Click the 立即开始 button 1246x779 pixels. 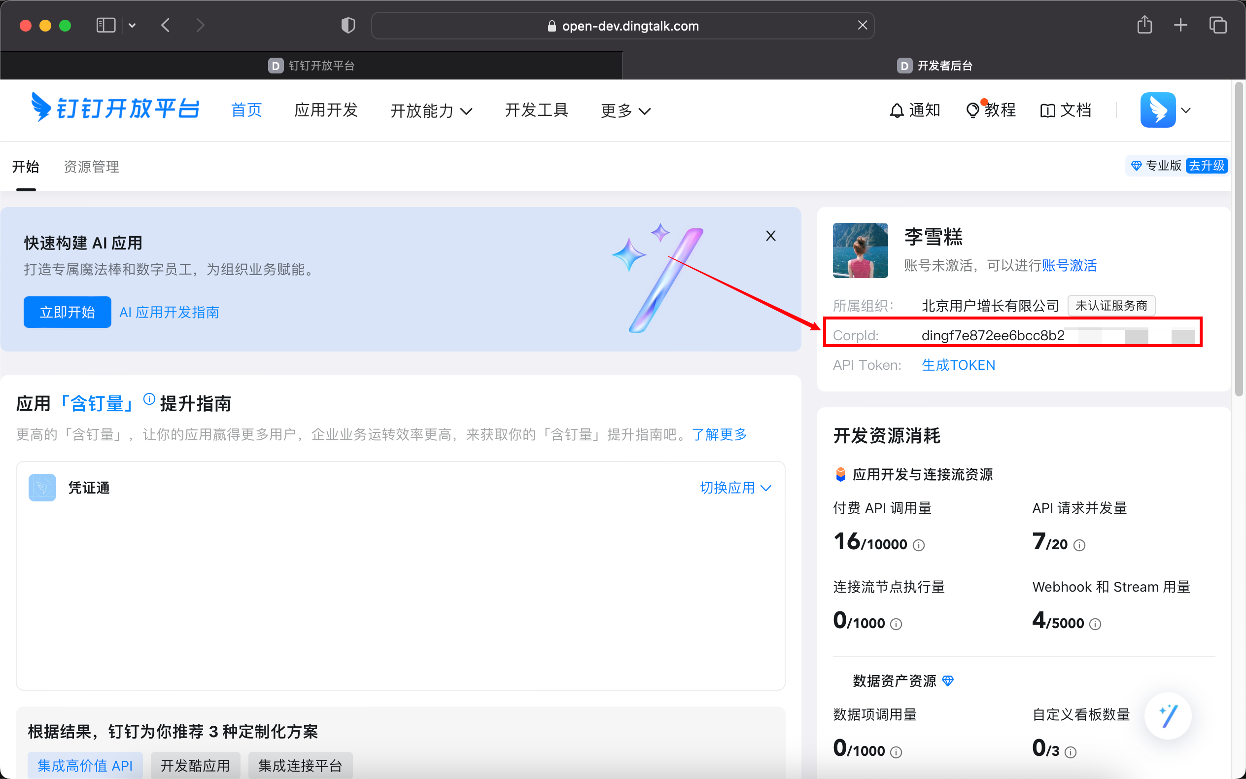coord(68,312)
